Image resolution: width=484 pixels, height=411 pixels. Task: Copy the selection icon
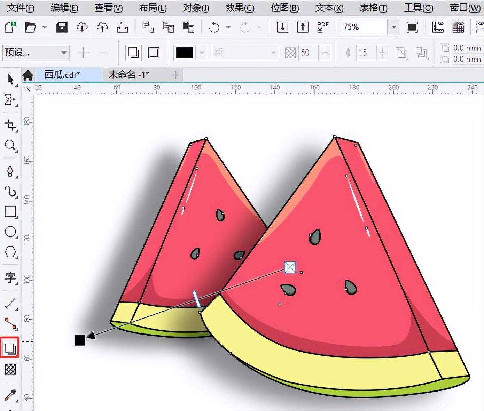click(169, 27)
